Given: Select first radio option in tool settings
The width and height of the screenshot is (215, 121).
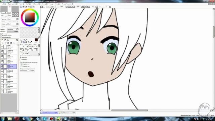Looking at the screenshot, I should 20,57.
